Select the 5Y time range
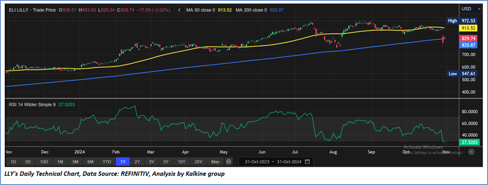488x185 pixels. (166, 162)
